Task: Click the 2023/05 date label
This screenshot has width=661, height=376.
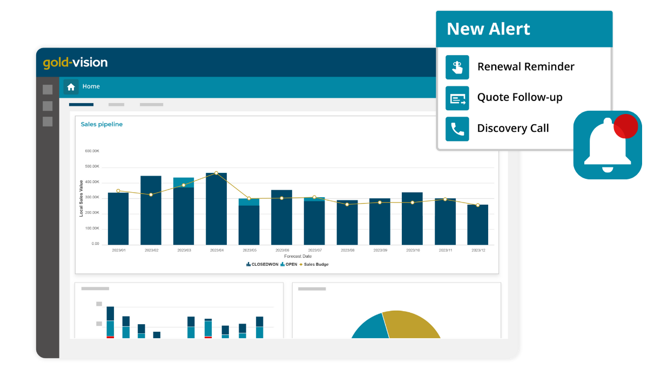Action: click(249, 250)
